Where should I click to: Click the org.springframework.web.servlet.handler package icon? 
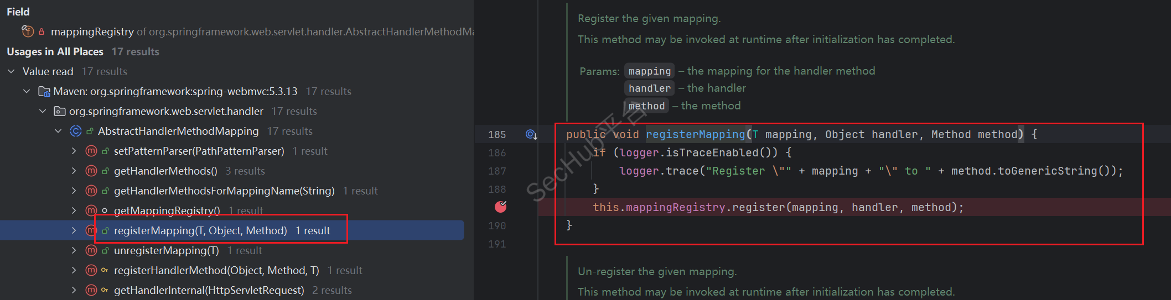(59, 111)
